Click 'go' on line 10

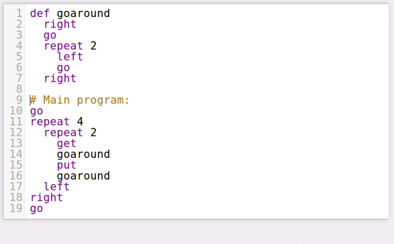click(37, 111)
